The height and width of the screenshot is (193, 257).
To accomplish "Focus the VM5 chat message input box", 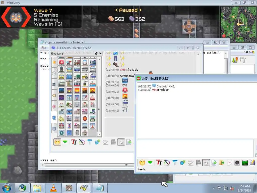I will [195, 148].
